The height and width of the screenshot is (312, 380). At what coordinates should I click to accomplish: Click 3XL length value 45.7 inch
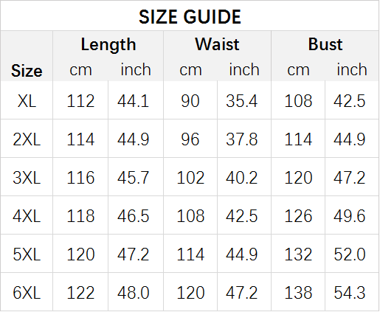click(x=133, y=178)
